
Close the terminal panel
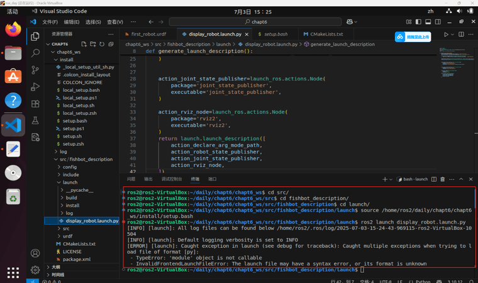point(470,179)
